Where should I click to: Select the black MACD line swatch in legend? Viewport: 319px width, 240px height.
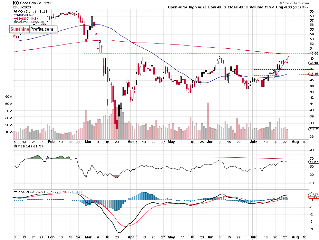(15, 192)
